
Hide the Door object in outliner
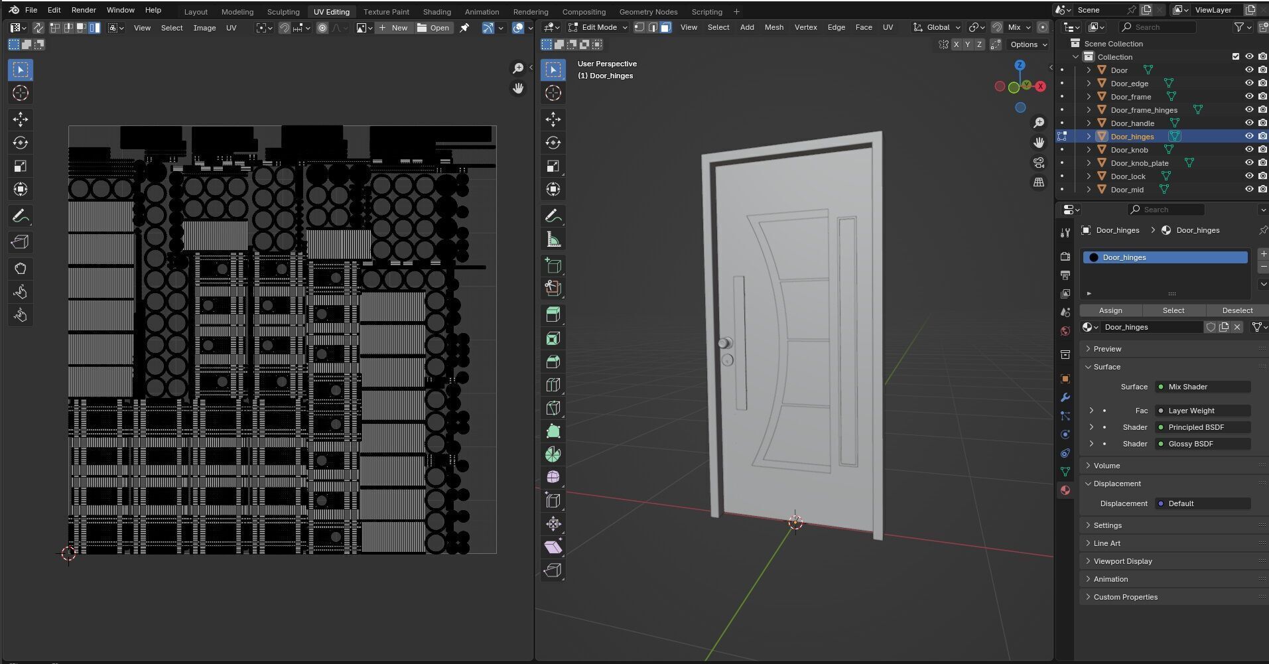point(1249,70)
